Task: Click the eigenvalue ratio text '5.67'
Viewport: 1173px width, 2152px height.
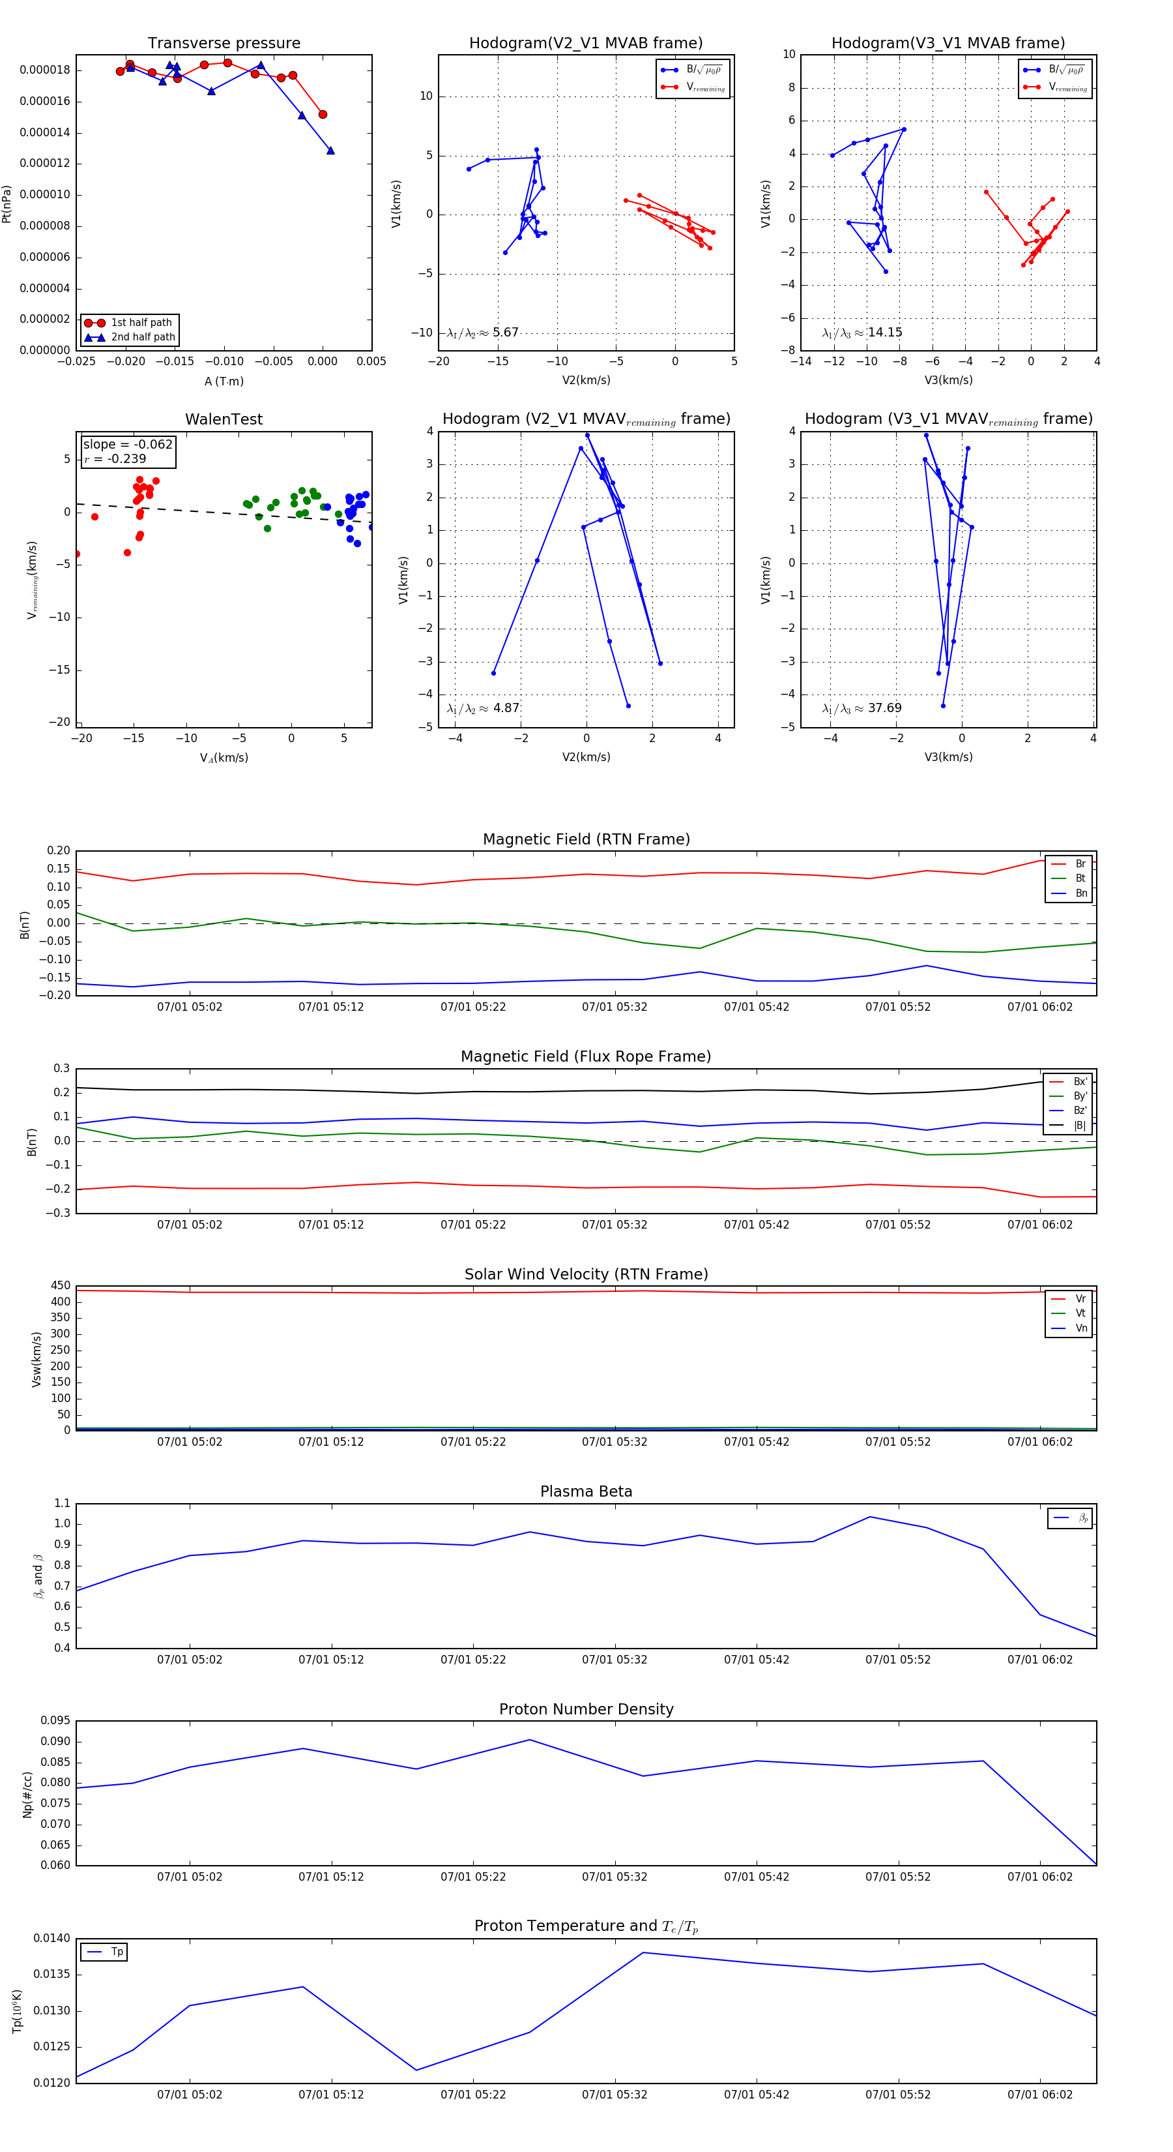Action: coord(505,333)
